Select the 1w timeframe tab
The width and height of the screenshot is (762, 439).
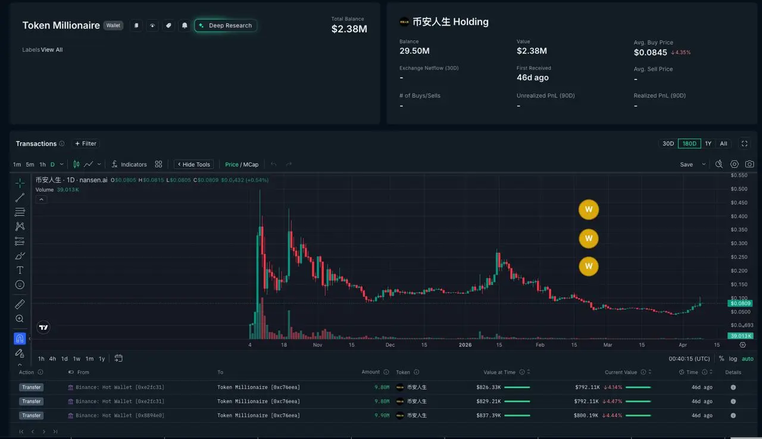click(76, 359)
